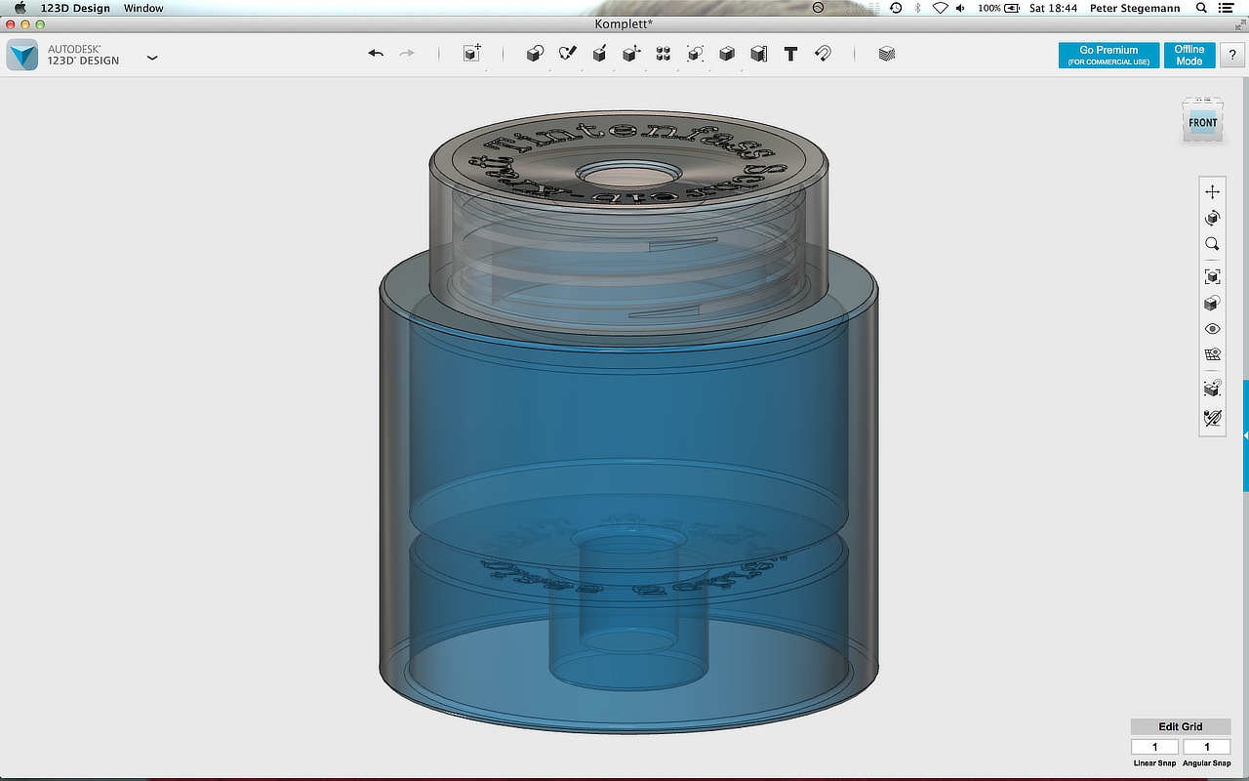Select the Measure tool with ruler

pyautogui.click(x=758, y=54)
